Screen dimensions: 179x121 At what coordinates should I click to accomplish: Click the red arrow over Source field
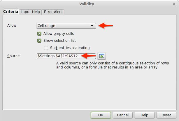pos(88,55)
